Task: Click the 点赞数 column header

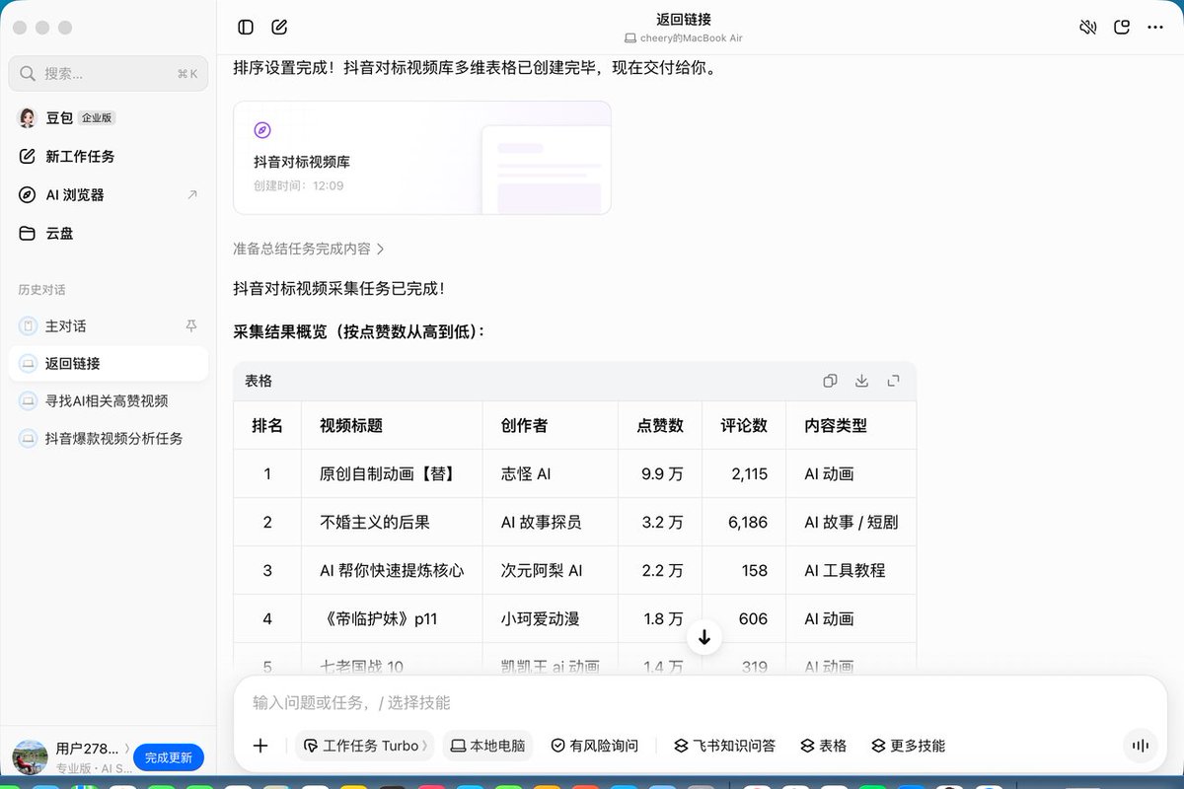Action: pyautogui.click(x=660, y=426)
